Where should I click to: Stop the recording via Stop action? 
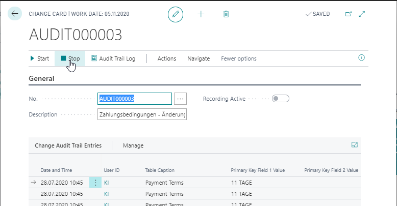pyautogui.click(x=70, y=58)
